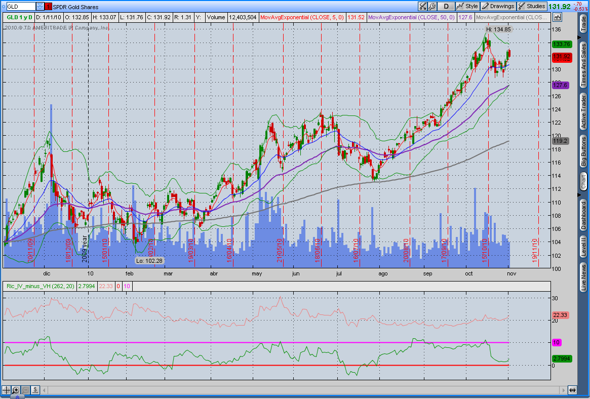Click into the GLD symbol input field

[21, 7]
